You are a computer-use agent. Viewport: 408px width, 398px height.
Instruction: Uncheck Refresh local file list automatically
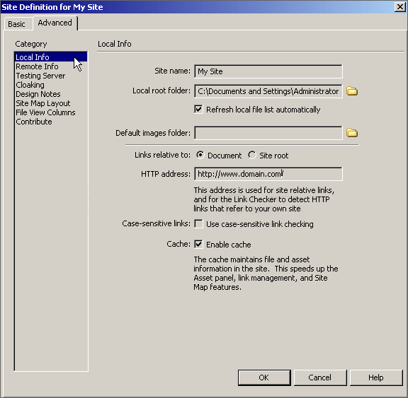pos(198,110)
